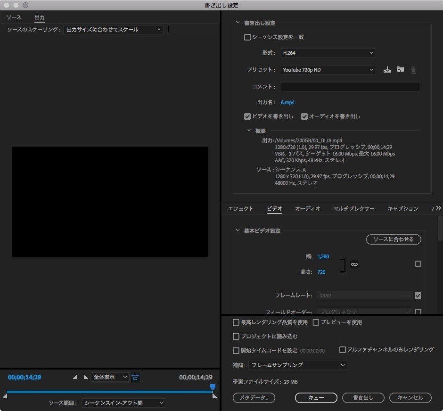
Task: Enable アルファチャンネルのみレンダリング checkbox
Action: click(x=343, y=350)
